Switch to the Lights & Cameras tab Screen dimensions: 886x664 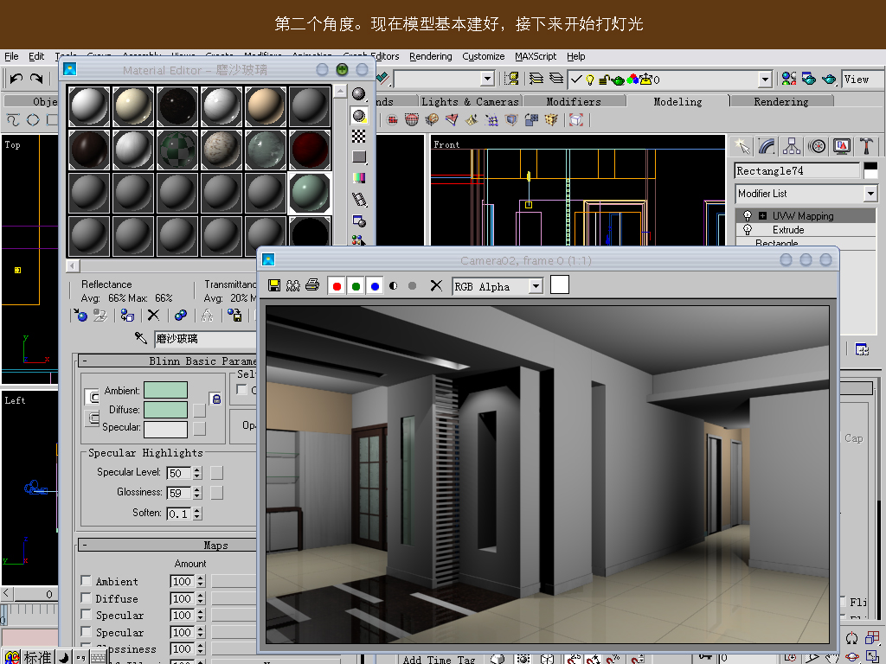(x=470, y=102)
